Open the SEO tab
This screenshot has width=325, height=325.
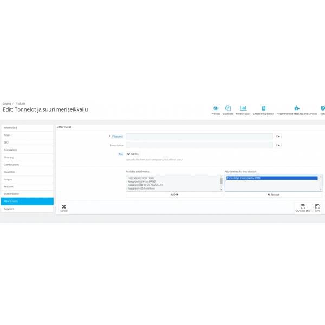(27, 142)
